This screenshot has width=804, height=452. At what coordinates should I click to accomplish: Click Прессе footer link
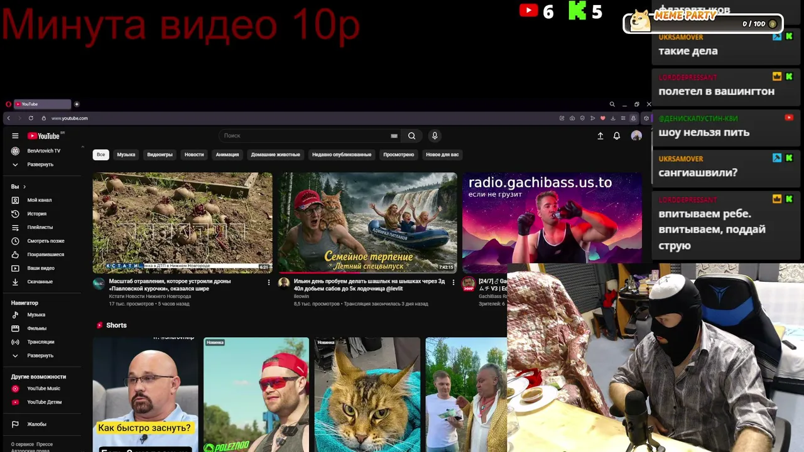45,444
